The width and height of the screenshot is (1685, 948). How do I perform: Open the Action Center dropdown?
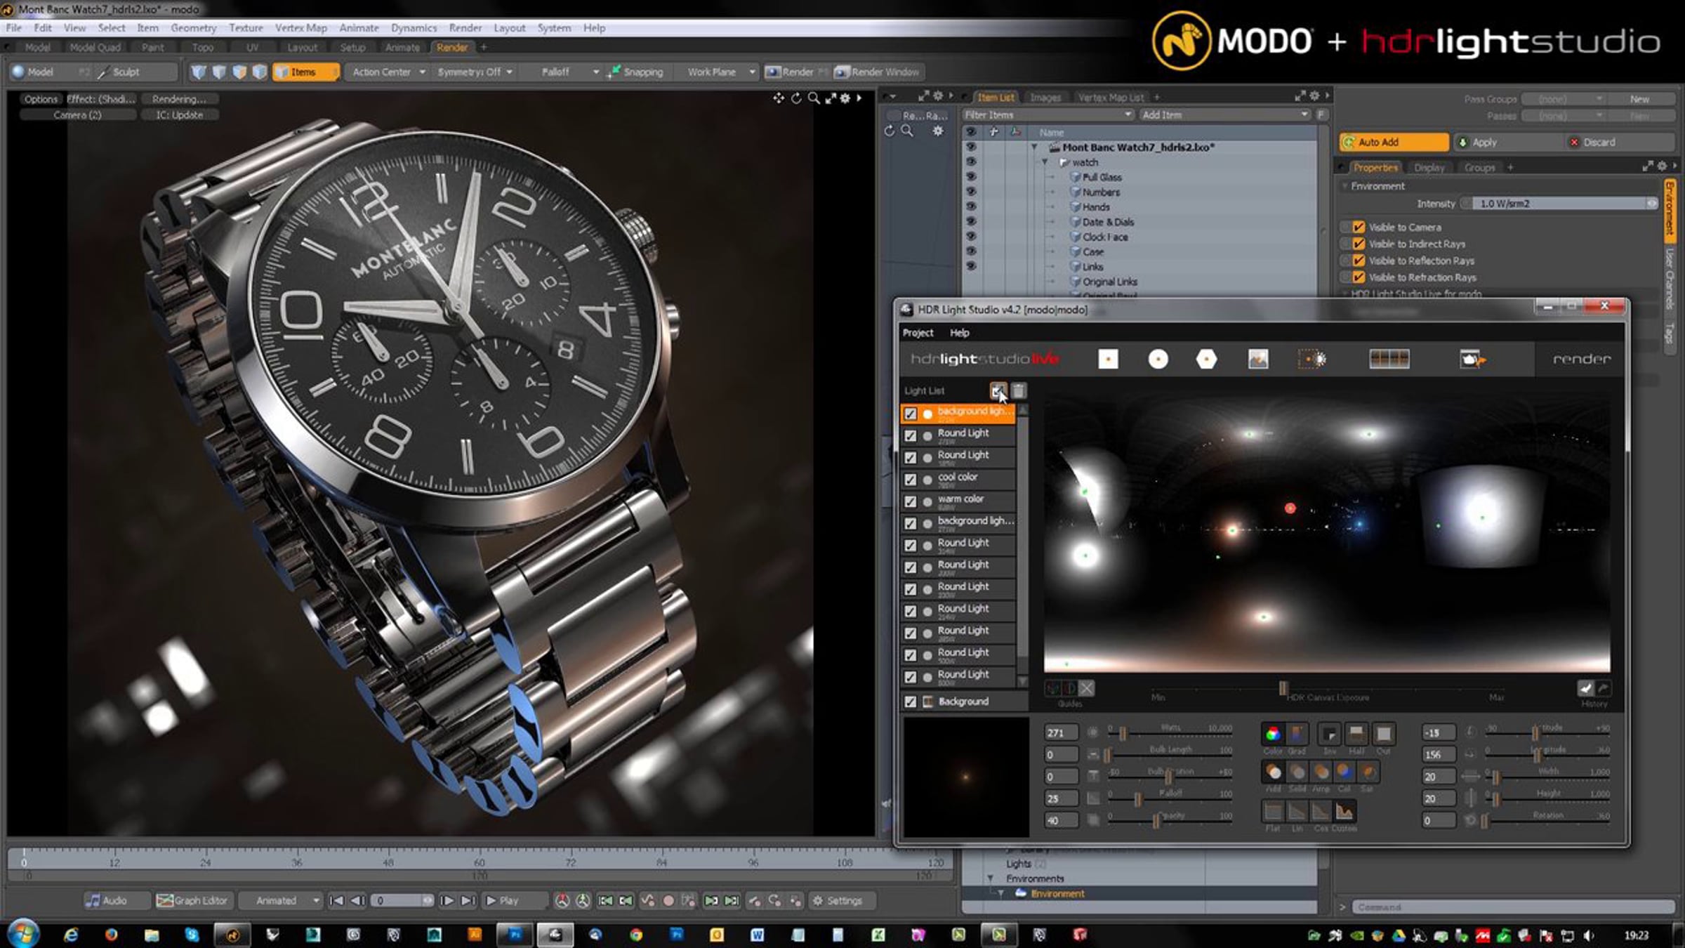pyautogui.click(x=388, y=72)
